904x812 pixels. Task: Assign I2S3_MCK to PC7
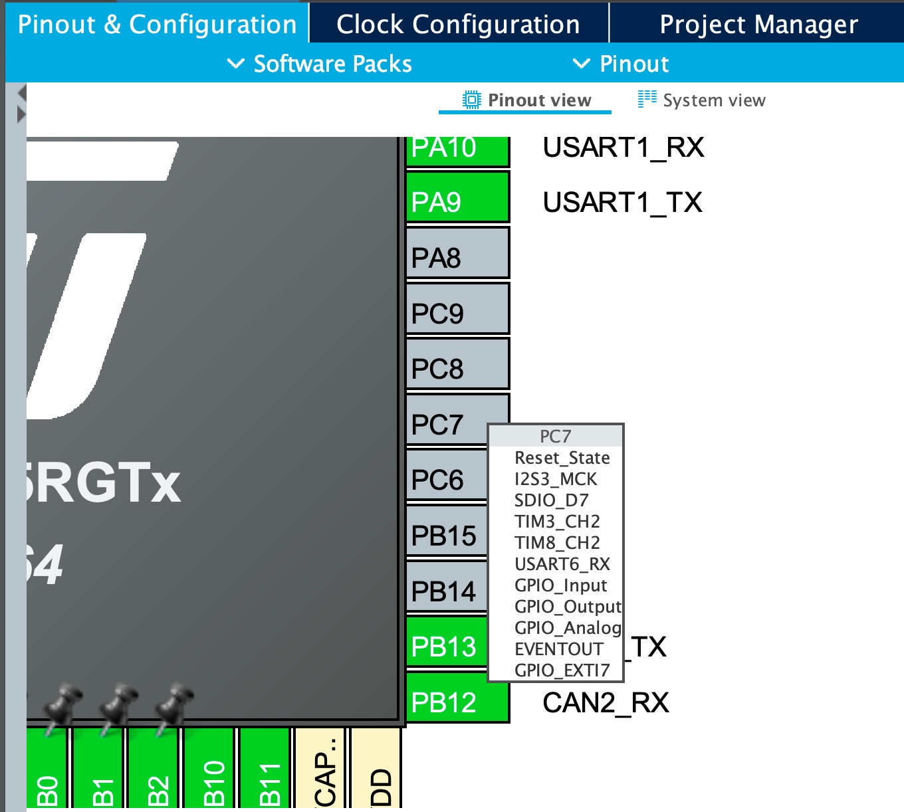tap(556, 479)
